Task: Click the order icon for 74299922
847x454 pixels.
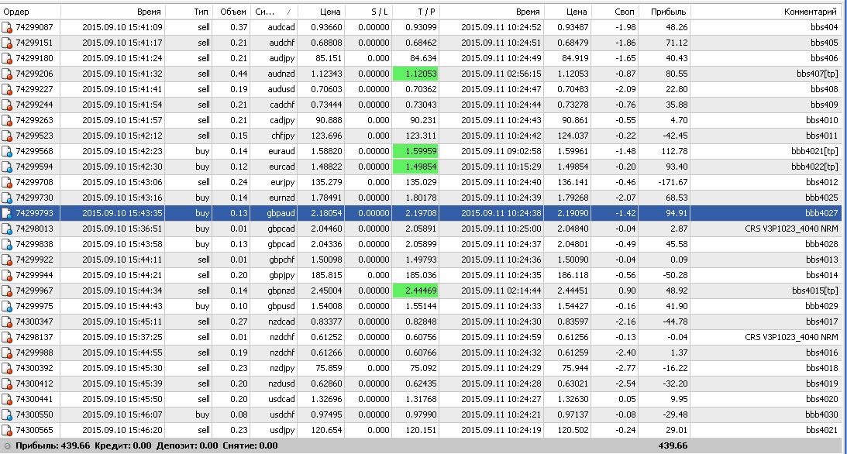Action: tap(7, 260)
